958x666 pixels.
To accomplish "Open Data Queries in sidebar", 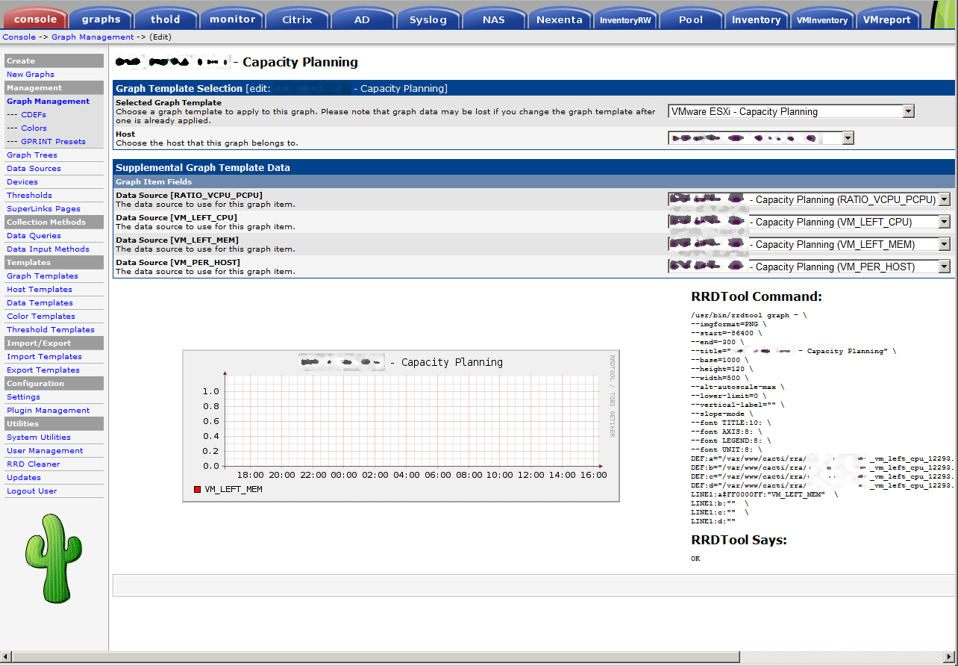I will pyautogui.click(x=34, y=236).
